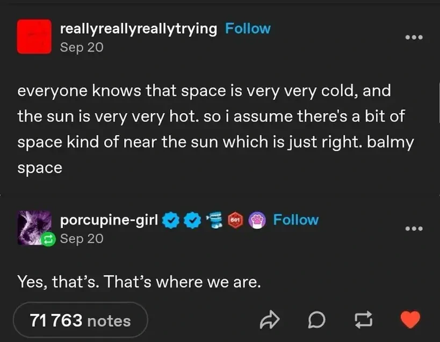Open reallyreallyreallytrying's profile via their avatar

(x=34, y=36)
